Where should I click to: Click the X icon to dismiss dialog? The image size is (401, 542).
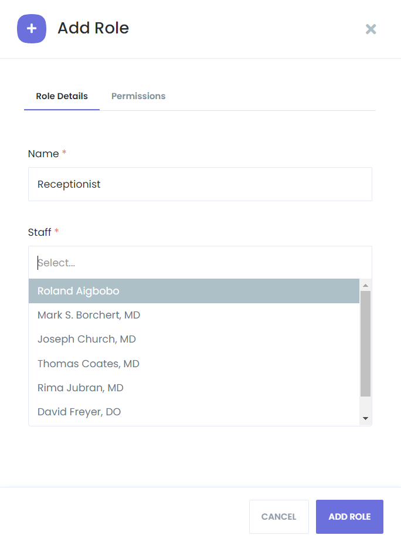(x=371, y=29)
